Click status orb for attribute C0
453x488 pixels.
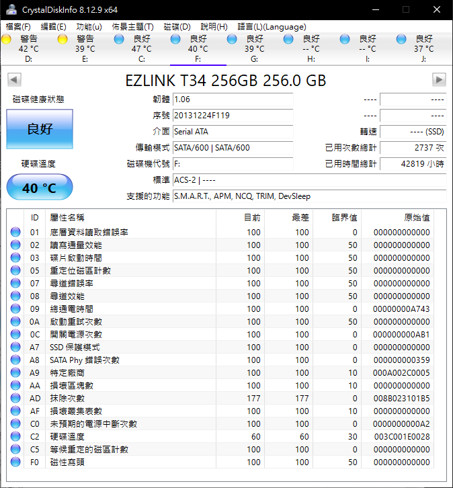[15, 423]
